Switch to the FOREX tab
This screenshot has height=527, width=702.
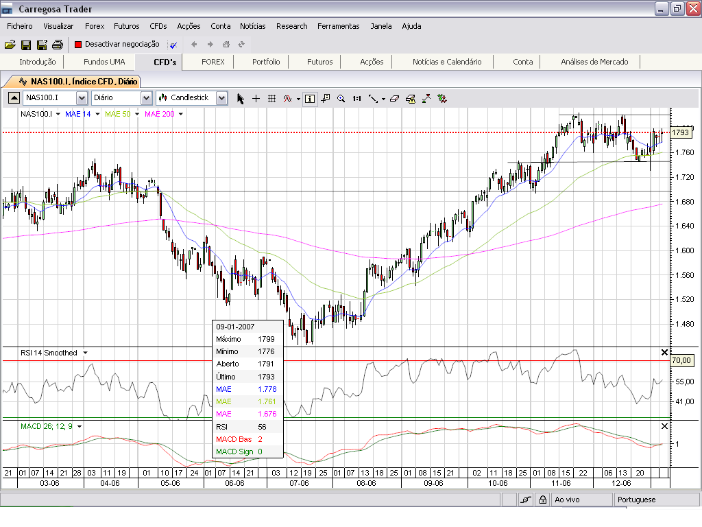coord(213,62)
